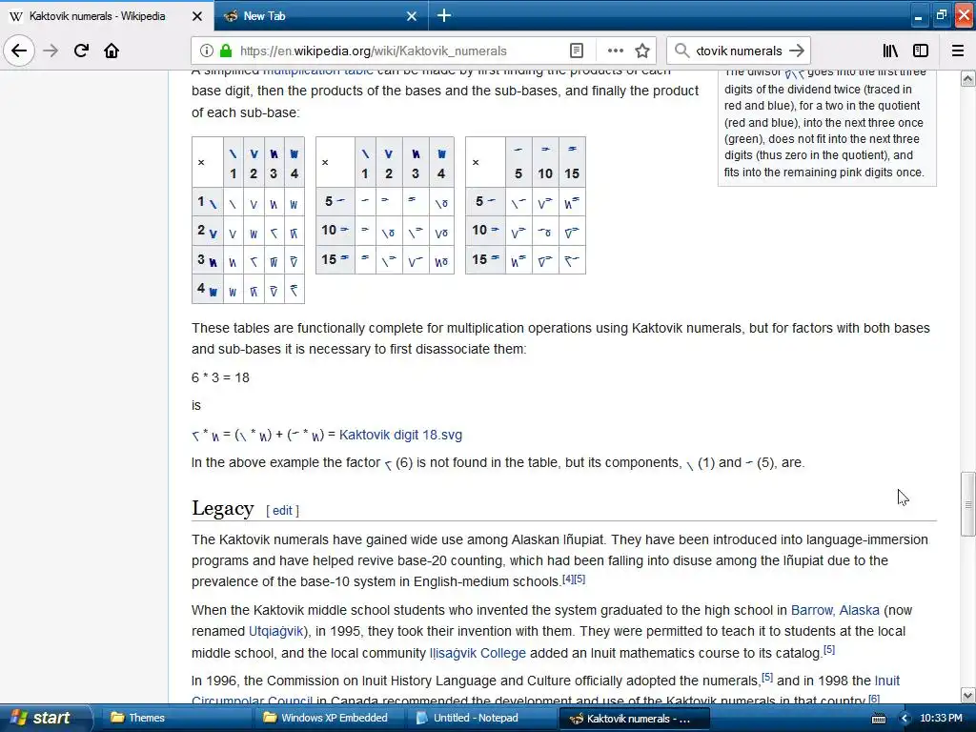Open the Iḷisaġvik College link
This screenshot has height=732, width=976.
click(478, 653)
